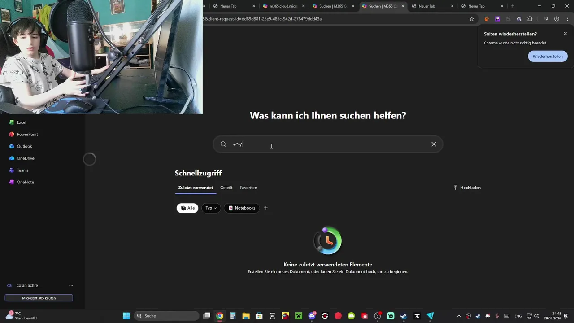Open the media controls toolbar icon
The image size is (574, 323).
pos(546,19)
